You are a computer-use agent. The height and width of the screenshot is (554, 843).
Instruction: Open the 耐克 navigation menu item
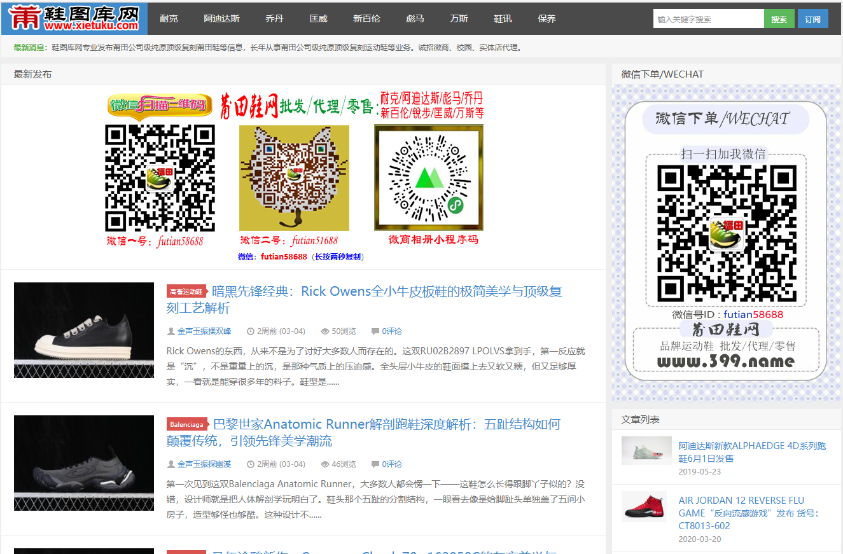pos(169,19)
